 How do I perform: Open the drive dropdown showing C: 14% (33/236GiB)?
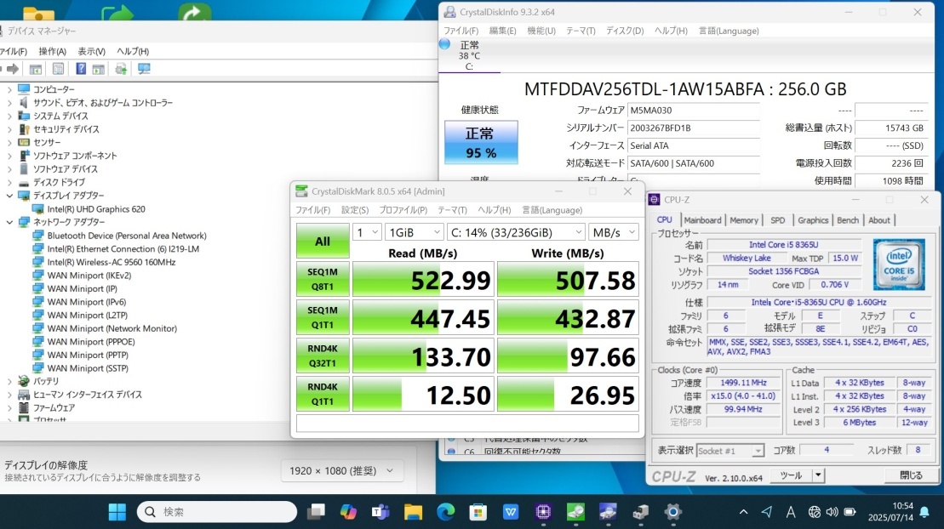click(517, 232)
